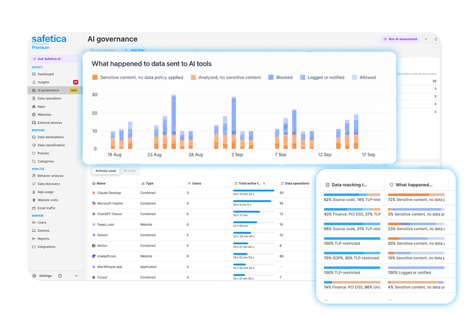Image resolution: width=469 pixels, height=313 pixels.
Task: Click the Safetica logo
Action: click(x=49, y=39)
